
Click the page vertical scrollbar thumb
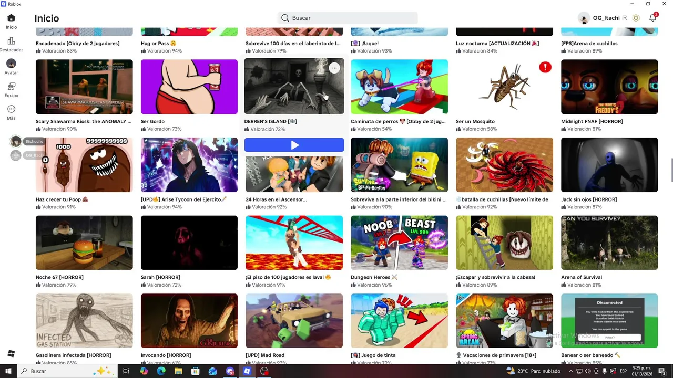pyautogui.click(x=671, y=171)
